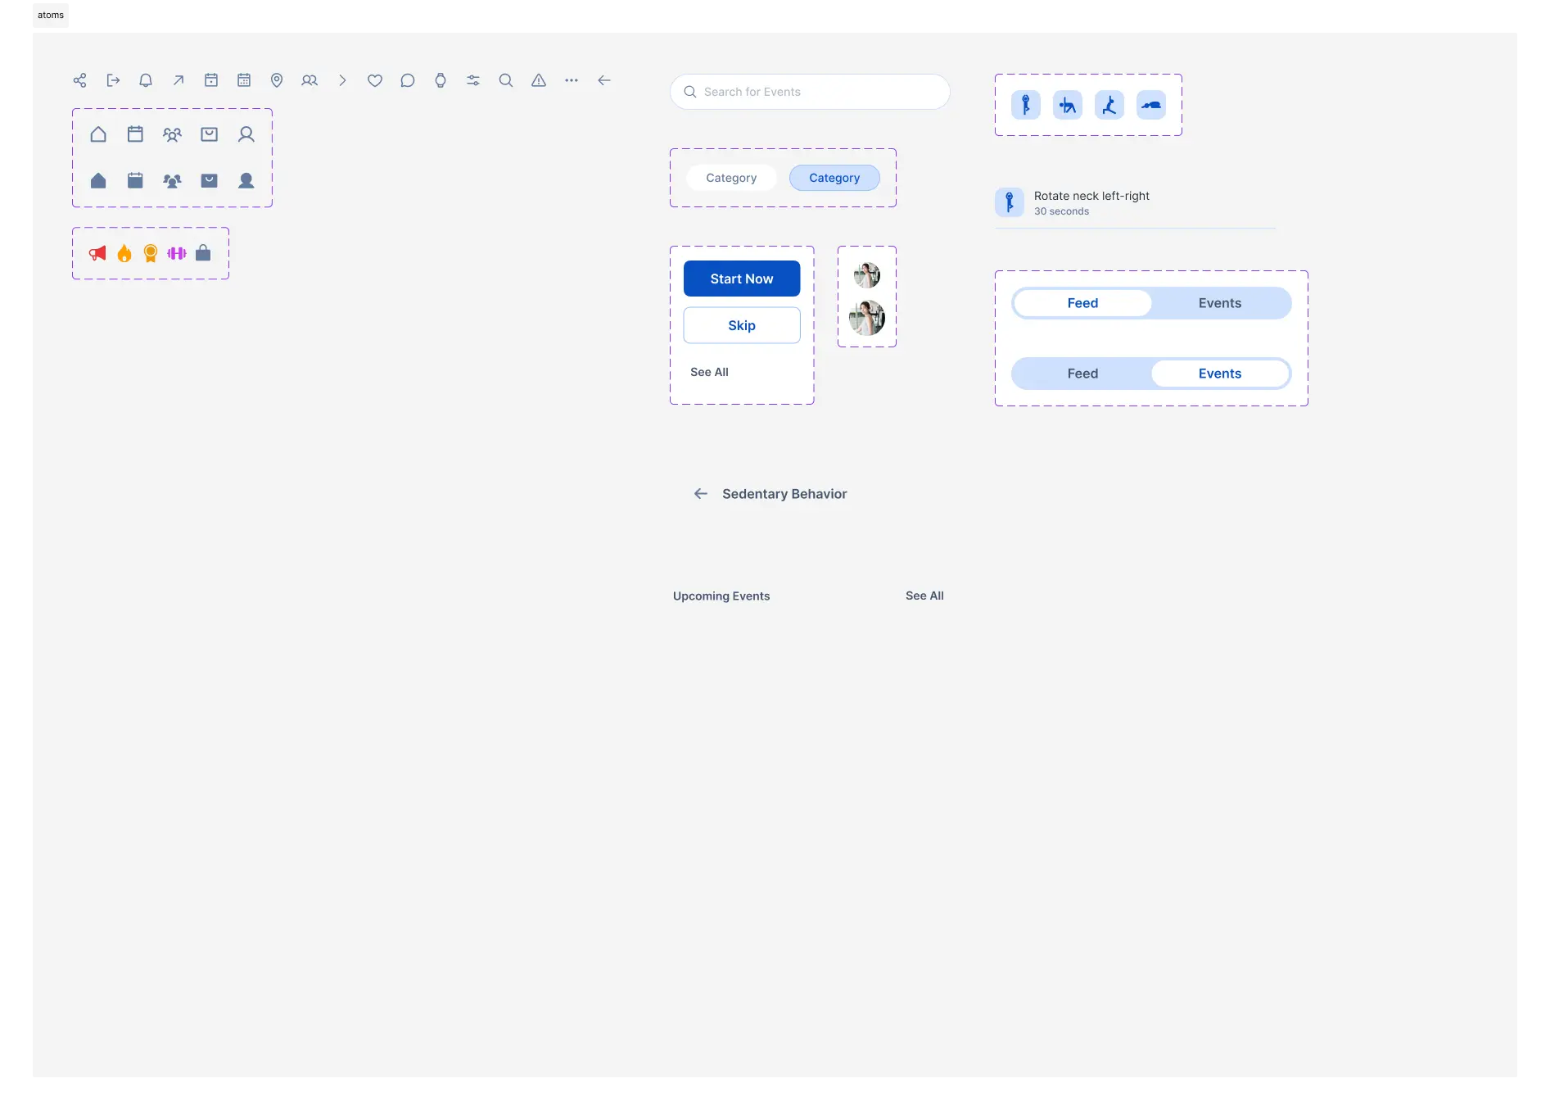Select the filled home nav icon

(98, 180)
